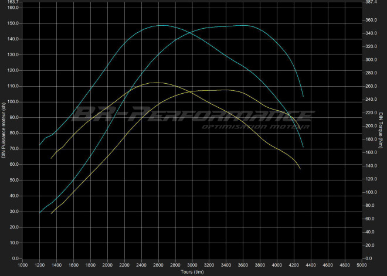Click the 387.4 top-right axis label

[372, 2]
